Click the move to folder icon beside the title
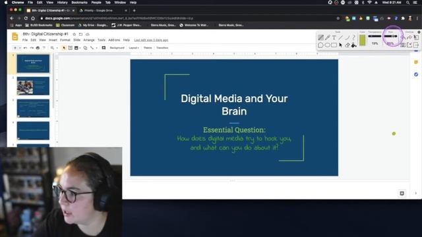The image size is (422, 237). point(80,34)
